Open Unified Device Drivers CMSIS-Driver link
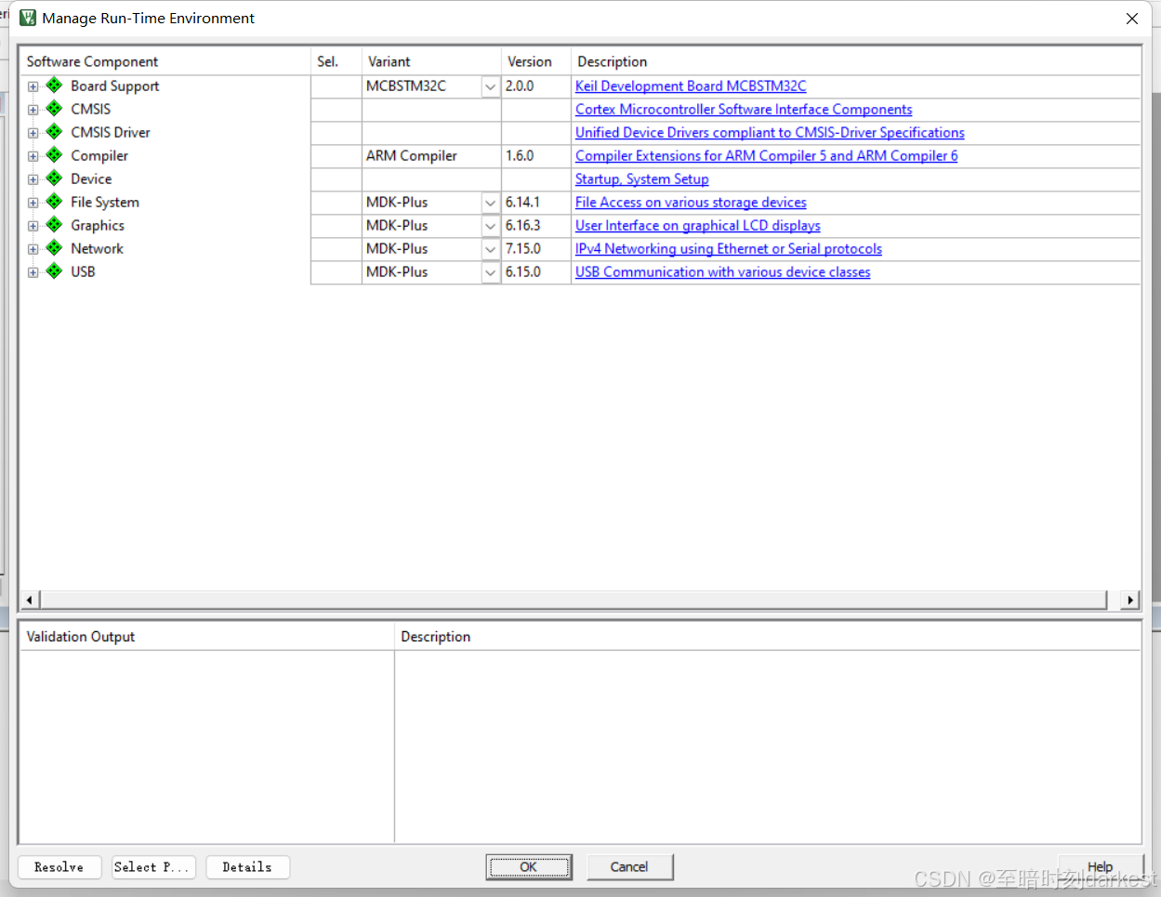Image resolution: width=1161 pixels, height=897 pixels. (x=770, y=132)
